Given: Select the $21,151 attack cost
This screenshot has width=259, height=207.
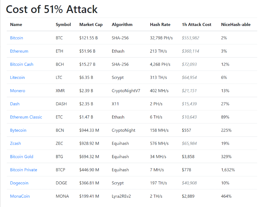Looking at the screenshot, I should [189, 91].
